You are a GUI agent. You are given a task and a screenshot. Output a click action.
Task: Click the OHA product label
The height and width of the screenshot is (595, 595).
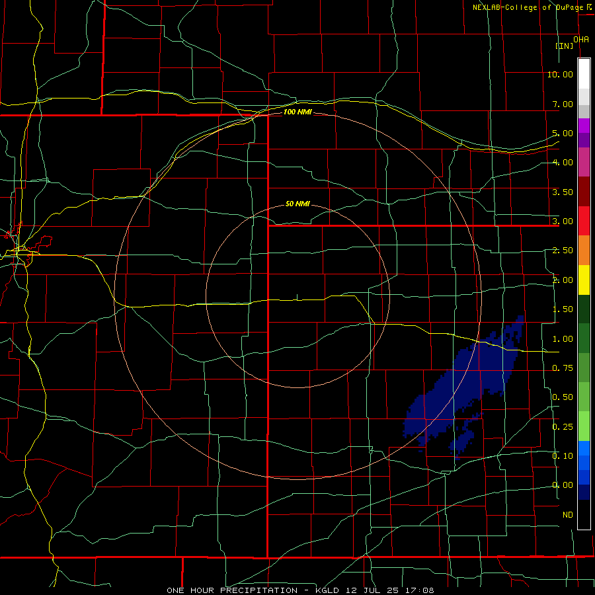tap(581, 40)
